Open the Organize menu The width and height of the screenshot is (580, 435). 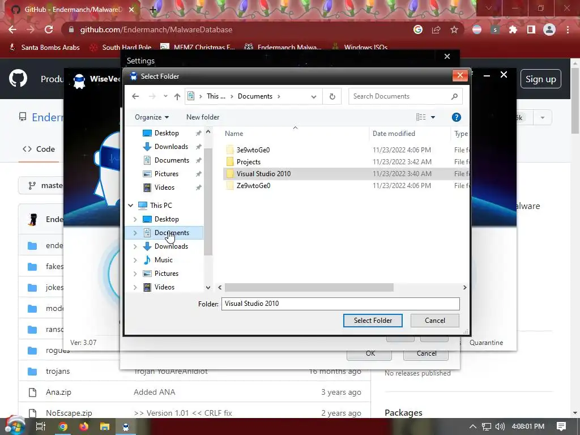[152, 117]
